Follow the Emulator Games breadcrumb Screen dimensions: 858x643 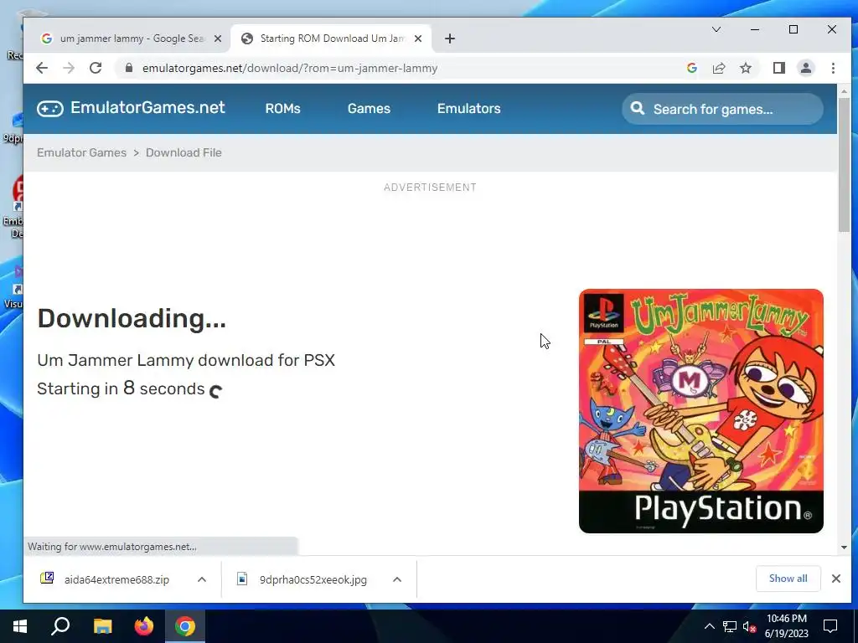(81, 152)
